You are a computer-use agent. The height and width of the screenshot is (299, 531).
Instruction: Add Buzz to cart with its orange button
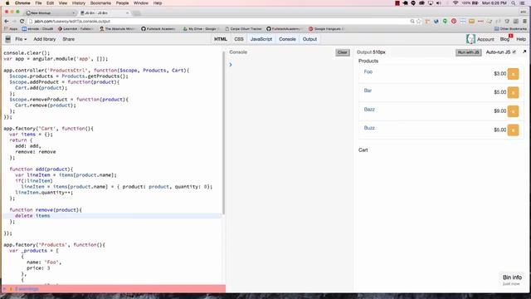[513, 130]
